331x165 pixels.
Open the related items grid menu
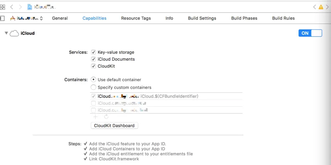tap(2, 7)
